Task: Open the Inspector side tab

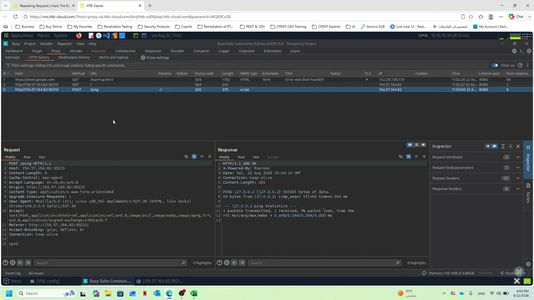Action: click(528, 159)
